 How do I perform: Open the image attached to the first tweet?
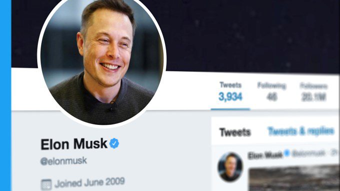[x=294, y=178]
